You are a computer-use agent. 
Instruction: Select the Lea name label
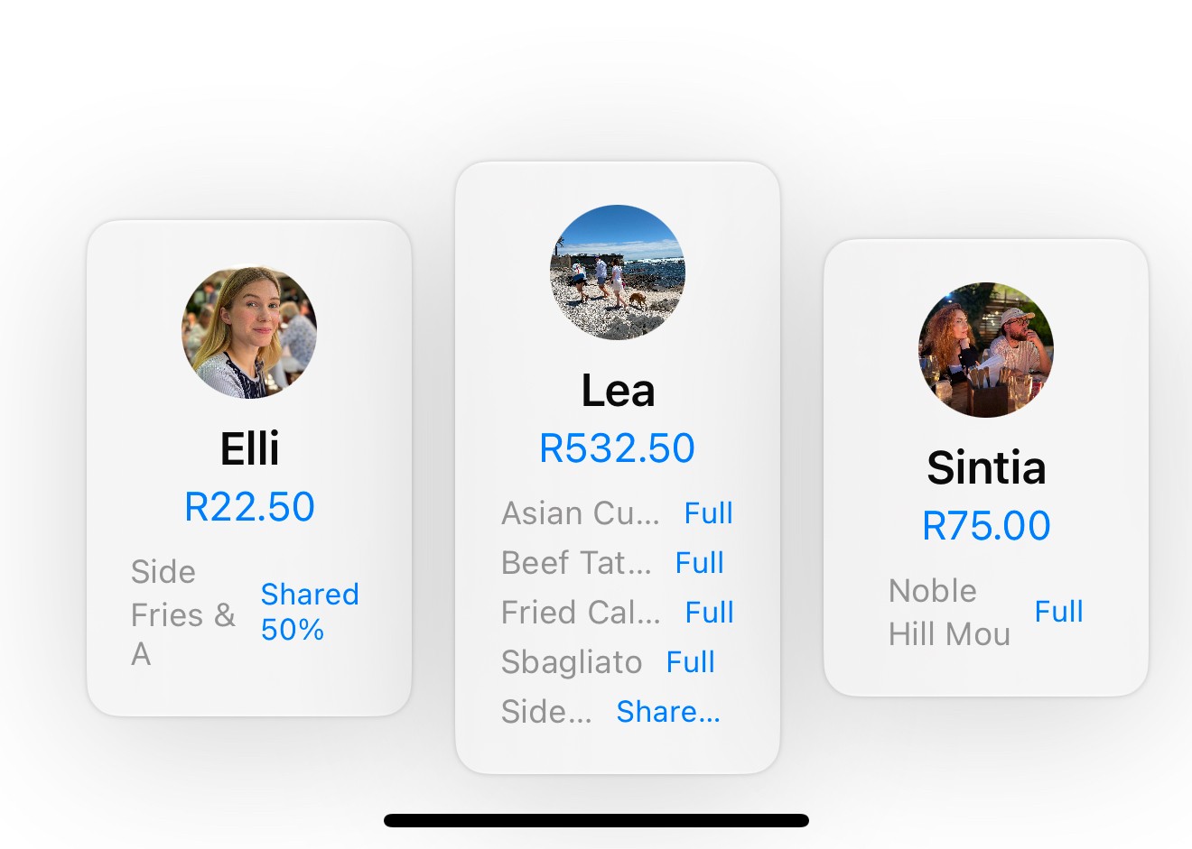pos(618,391)
